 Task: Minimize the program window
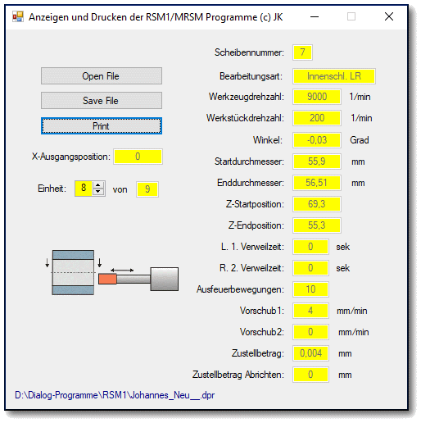315,17
